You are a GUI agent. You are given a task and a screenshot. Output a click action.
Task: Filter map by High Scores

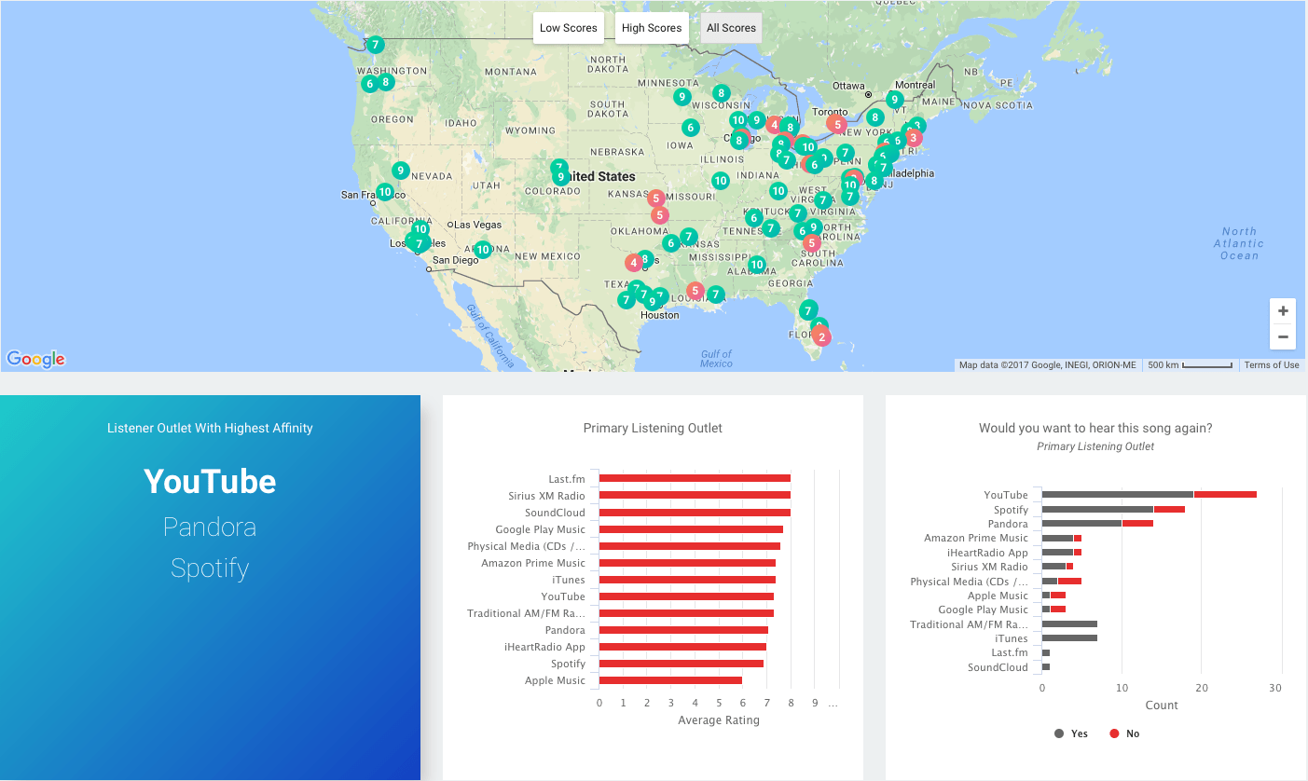pyautogui.click(x=652, y=28)
